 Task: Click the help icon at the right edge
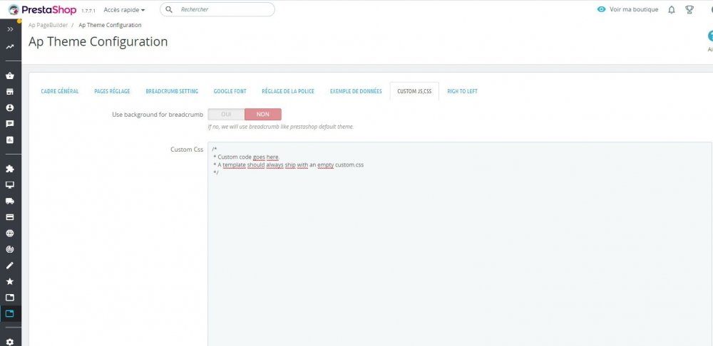pyautogui.click(x=710, y=36)
